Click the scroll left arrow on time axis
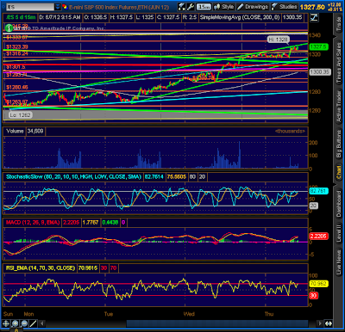The image size is (345, 332). click(42, 323)
